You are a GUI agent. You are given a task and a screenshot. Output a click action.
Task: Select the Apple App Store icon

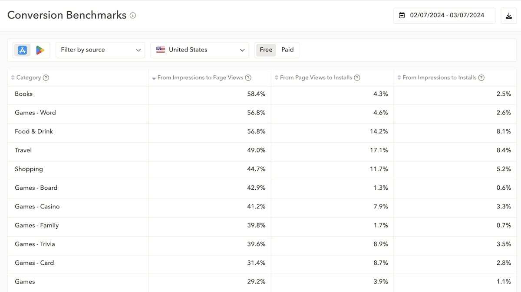pyautogui.click(x=23, y=50)
